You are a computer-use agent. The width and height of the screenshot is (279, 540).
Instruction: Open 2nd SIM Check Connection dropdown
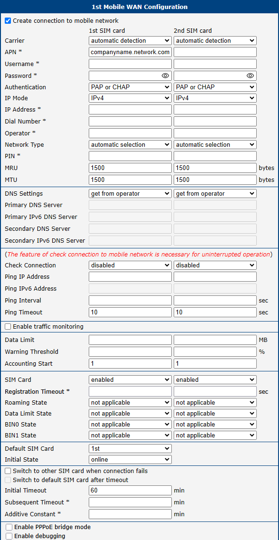215,265
